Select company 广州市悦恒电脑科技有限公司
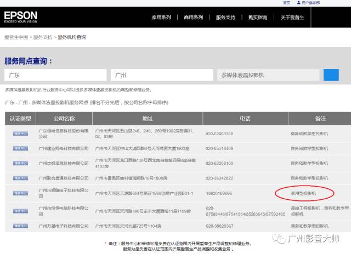 pyautogui.click(x=64, y=211)
